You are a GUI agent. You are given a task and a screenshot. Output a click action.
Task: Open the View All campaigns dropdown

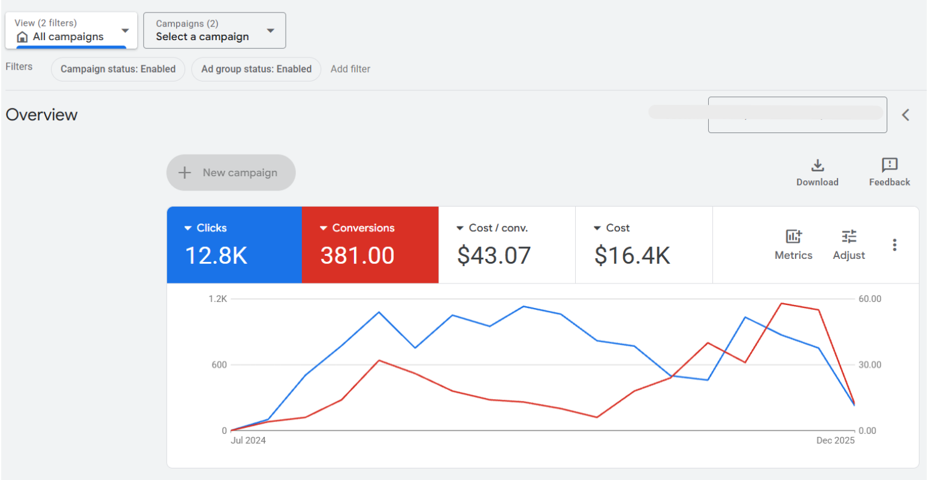click(71, 30)
